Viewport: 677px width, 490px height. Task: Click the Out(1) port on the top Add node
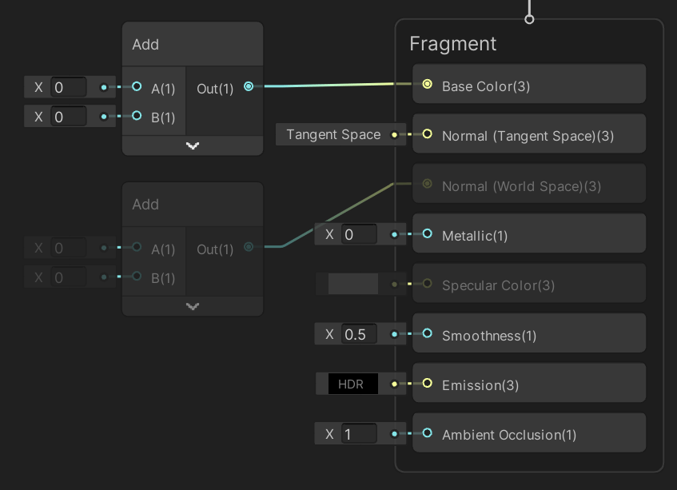[x=248, y=86]
